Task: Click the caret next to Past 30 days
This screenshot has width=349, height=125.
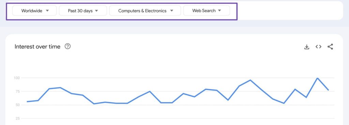Action: [96, 11]
